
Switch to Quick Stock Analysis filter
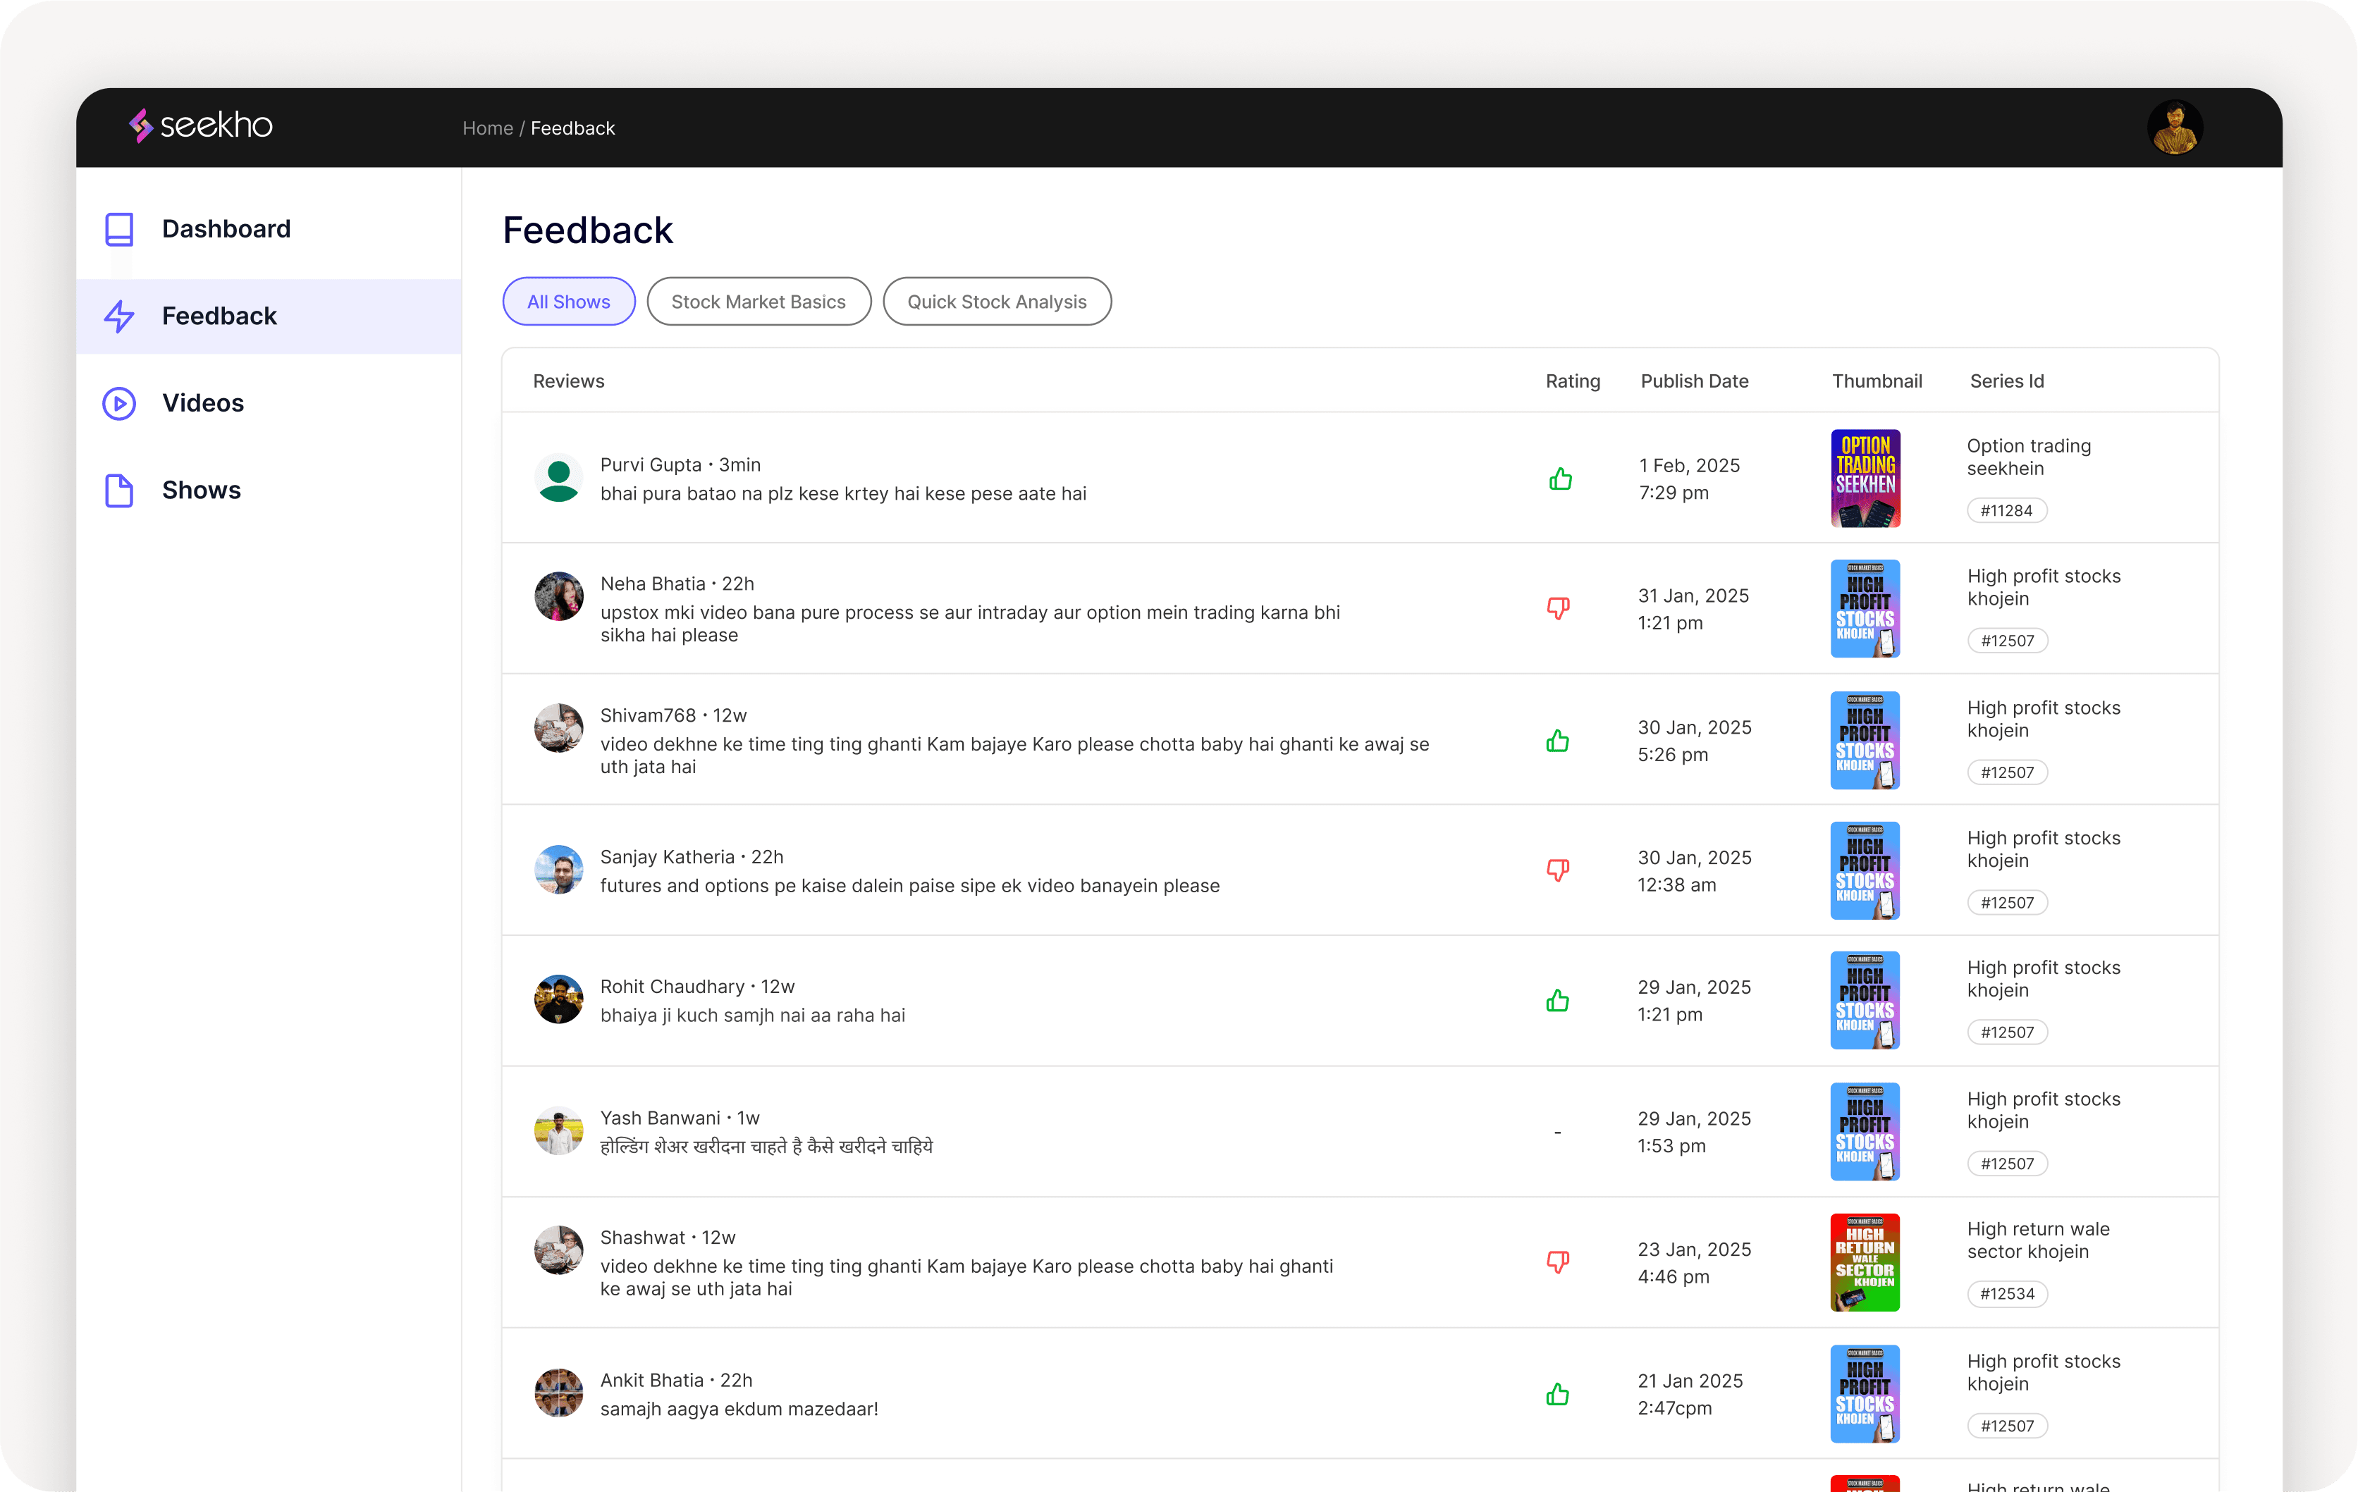click(996, 302)
